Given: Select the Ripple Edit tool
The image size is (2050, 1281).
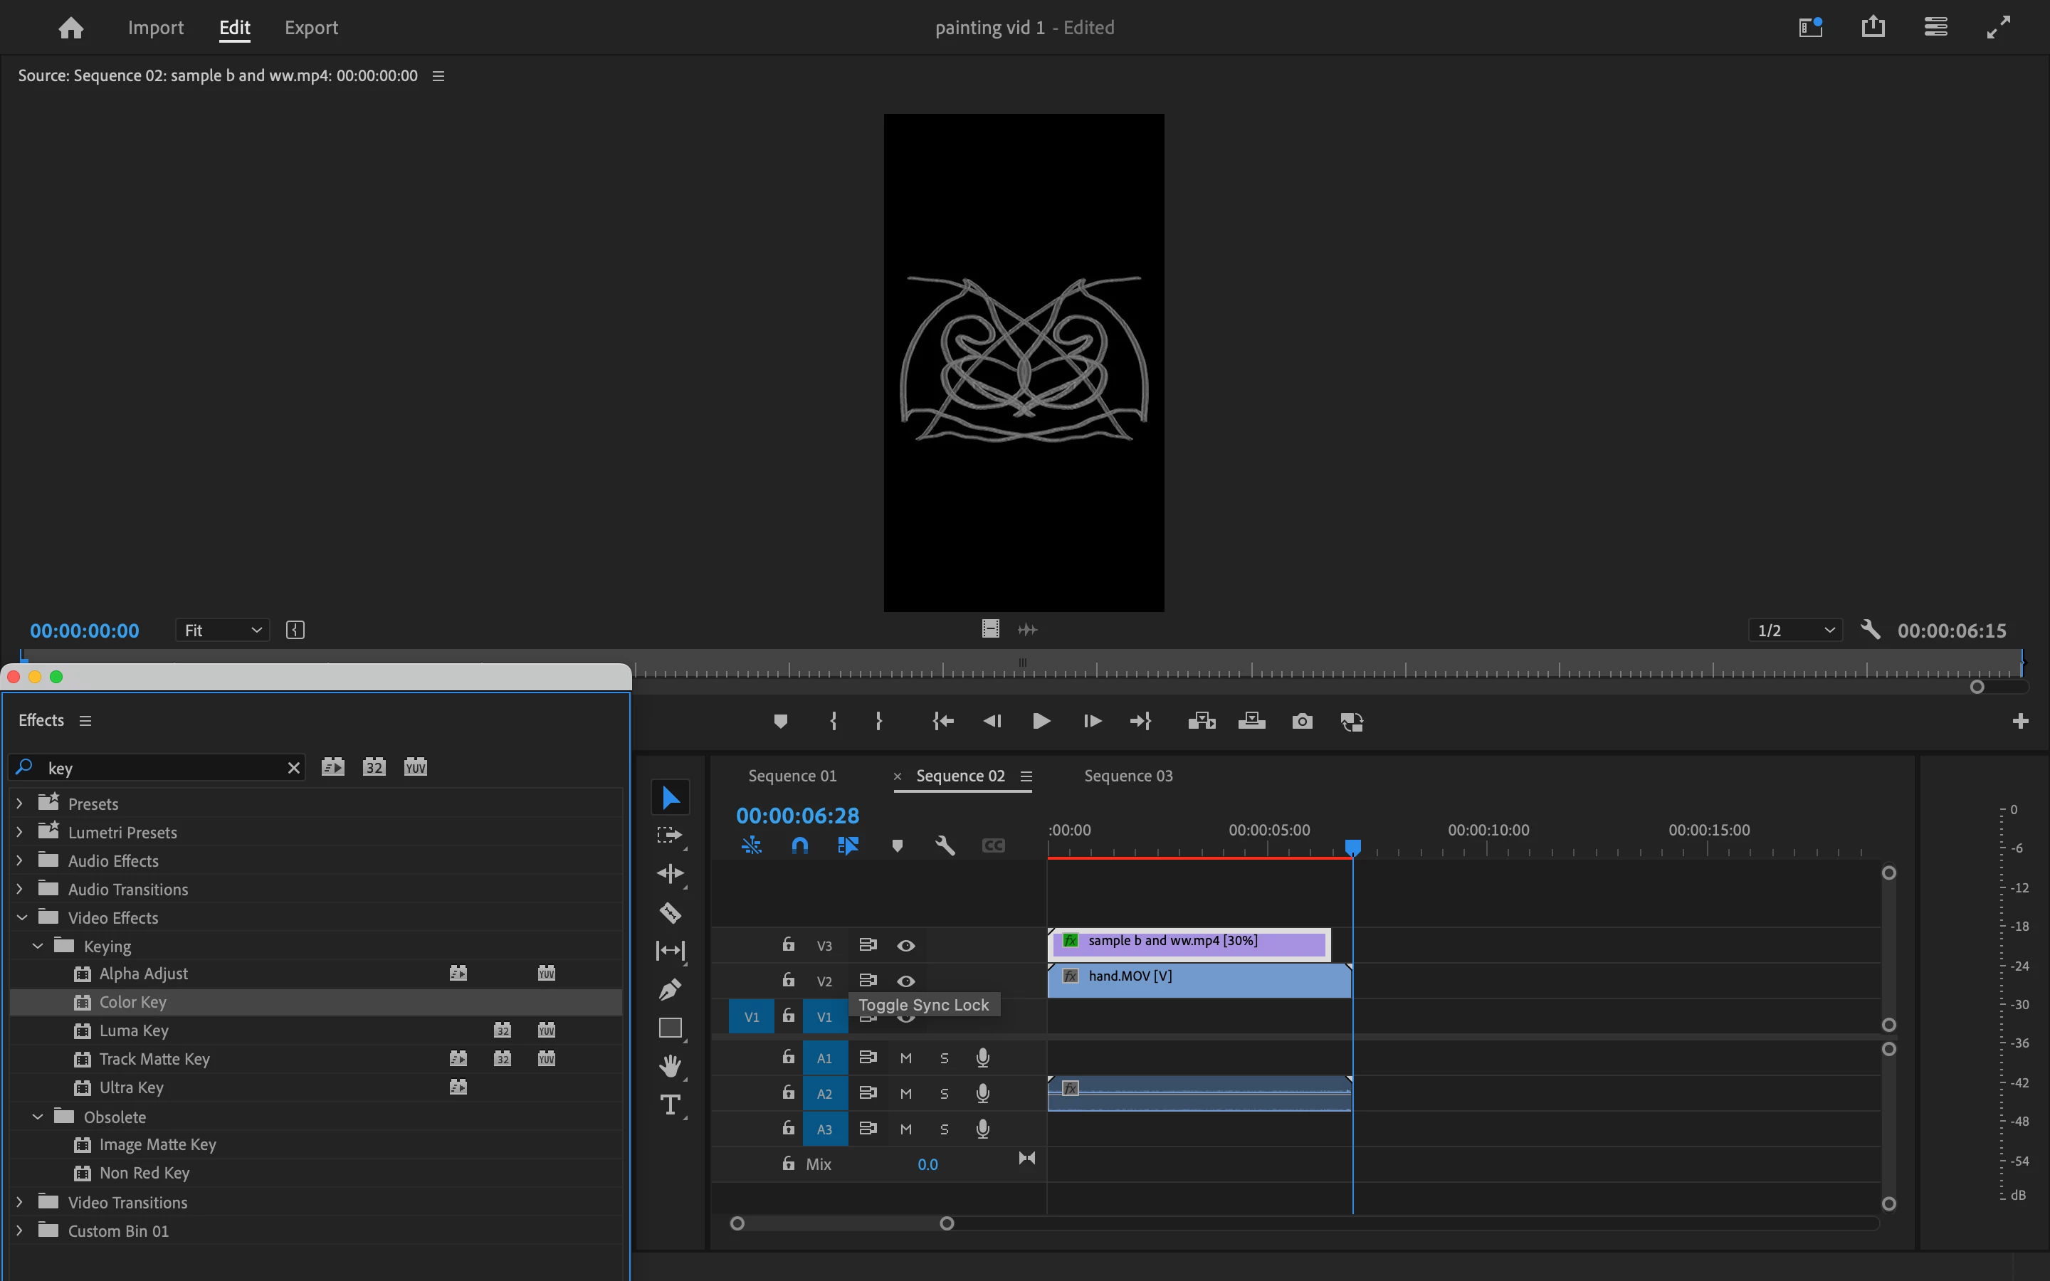Looking at the screenshot, I should [670, 873].
